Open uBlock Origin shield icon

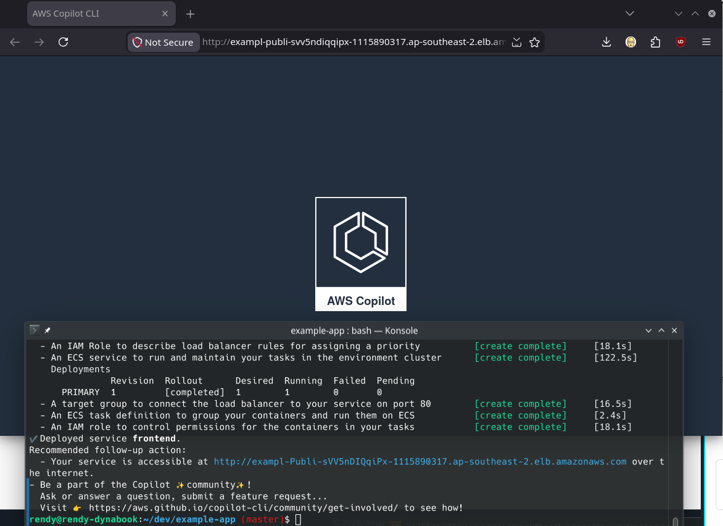point(680,43)
